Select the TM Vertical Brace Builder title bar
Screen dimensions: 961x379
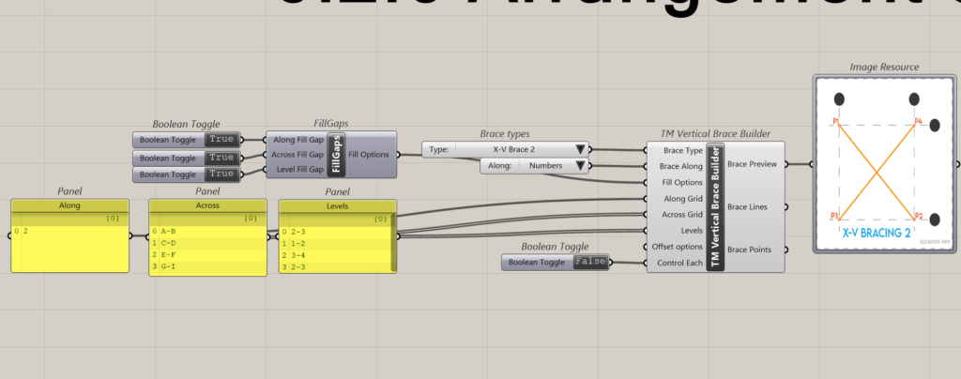coord(715,207)
